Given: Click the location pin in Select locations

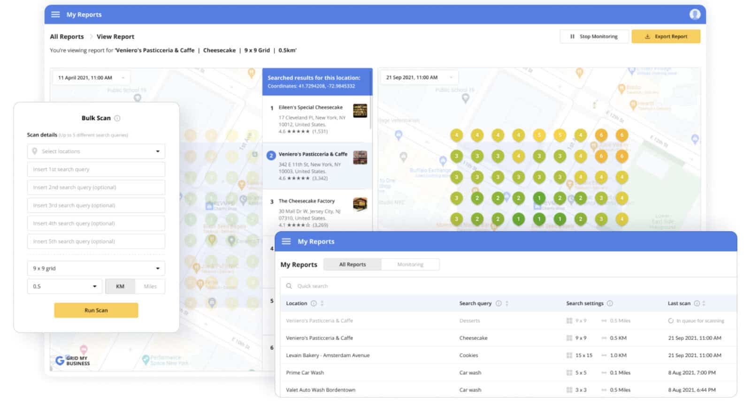Looking at the screenshot, I should click(34, 151).
